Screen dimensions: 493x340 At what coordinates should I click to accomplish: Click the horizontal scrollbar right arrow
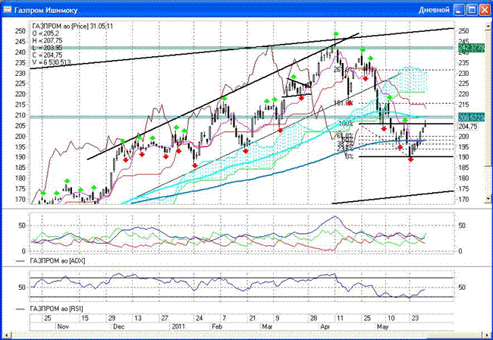point(487,335)
